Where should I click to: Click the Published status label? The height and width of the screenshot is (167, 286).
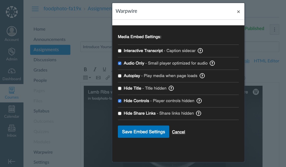[254, 29]
